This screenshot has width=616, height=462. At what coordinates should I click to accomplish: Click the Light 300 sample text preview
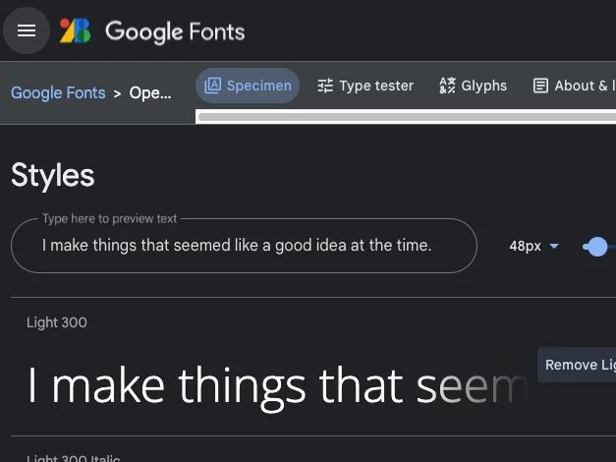pyautogui.click(x=277, y=385)
